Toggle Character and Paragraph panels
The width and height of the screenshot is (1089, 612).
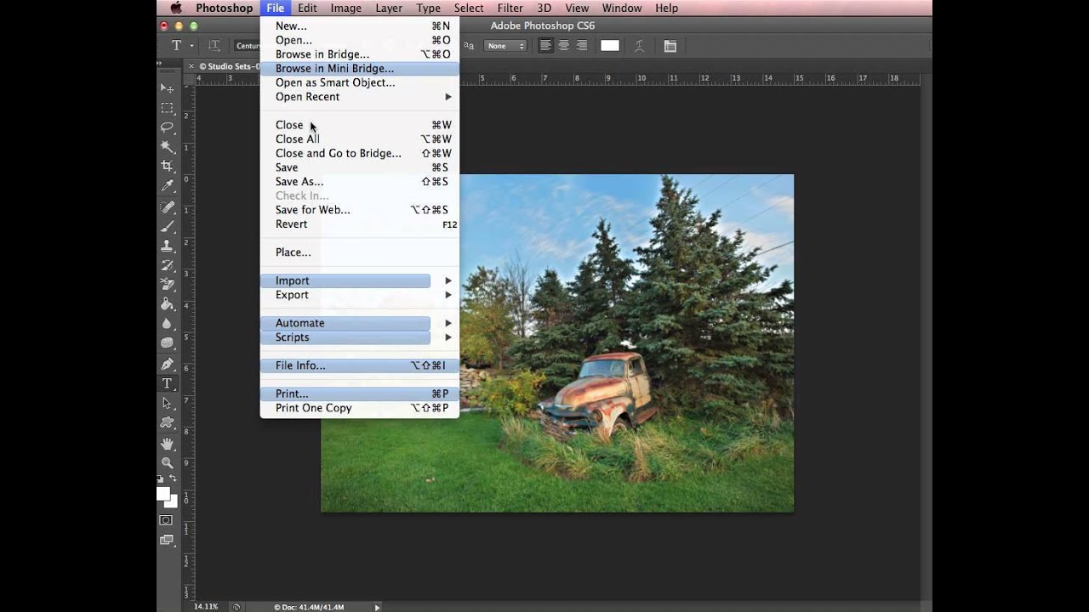tap(670, 46)
